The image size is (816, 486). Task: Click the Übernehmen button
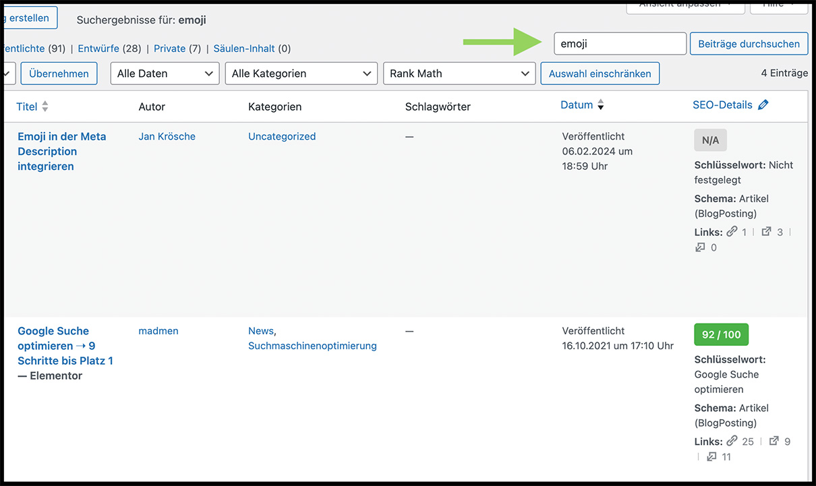[59, 73]
